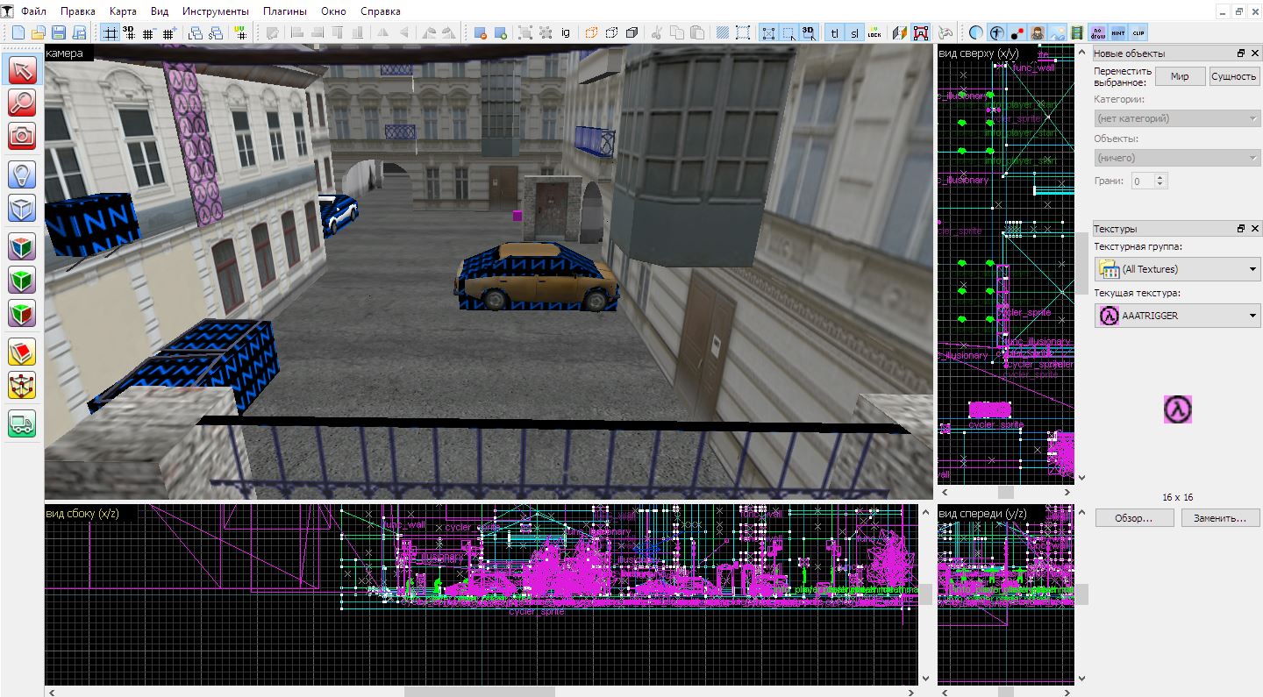Screen dimensions: 1263x697
Task: Toggle the 'sl' scale lock button
Action: pos(854,32)
